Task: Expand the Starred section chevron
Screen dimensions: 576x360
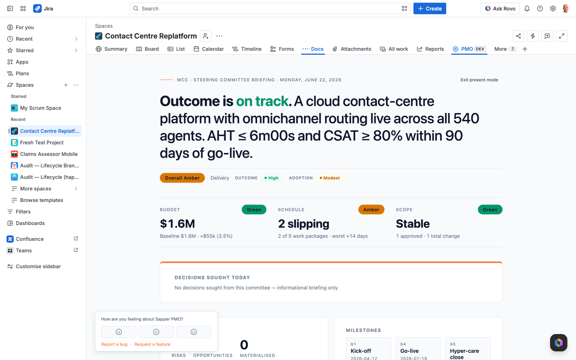Action: 76,50
